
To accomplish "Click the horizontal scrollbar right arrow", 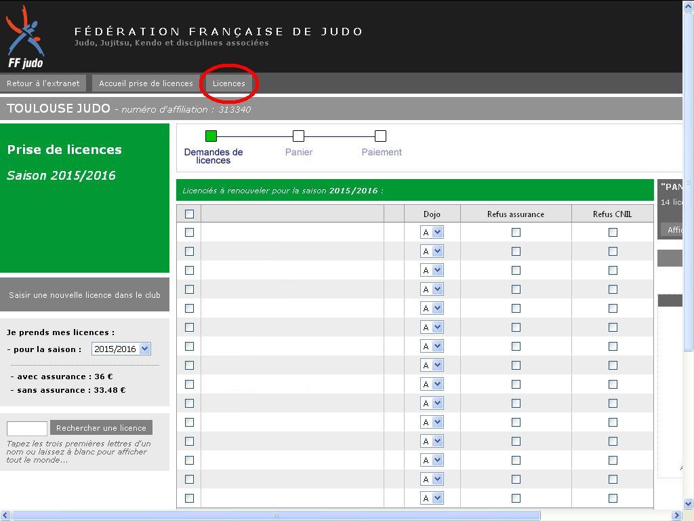I will pyautogui.click(x=676, y=516).
